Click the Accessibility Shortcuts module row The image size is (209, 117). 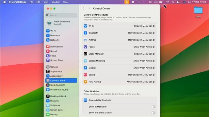coord(120,100)
